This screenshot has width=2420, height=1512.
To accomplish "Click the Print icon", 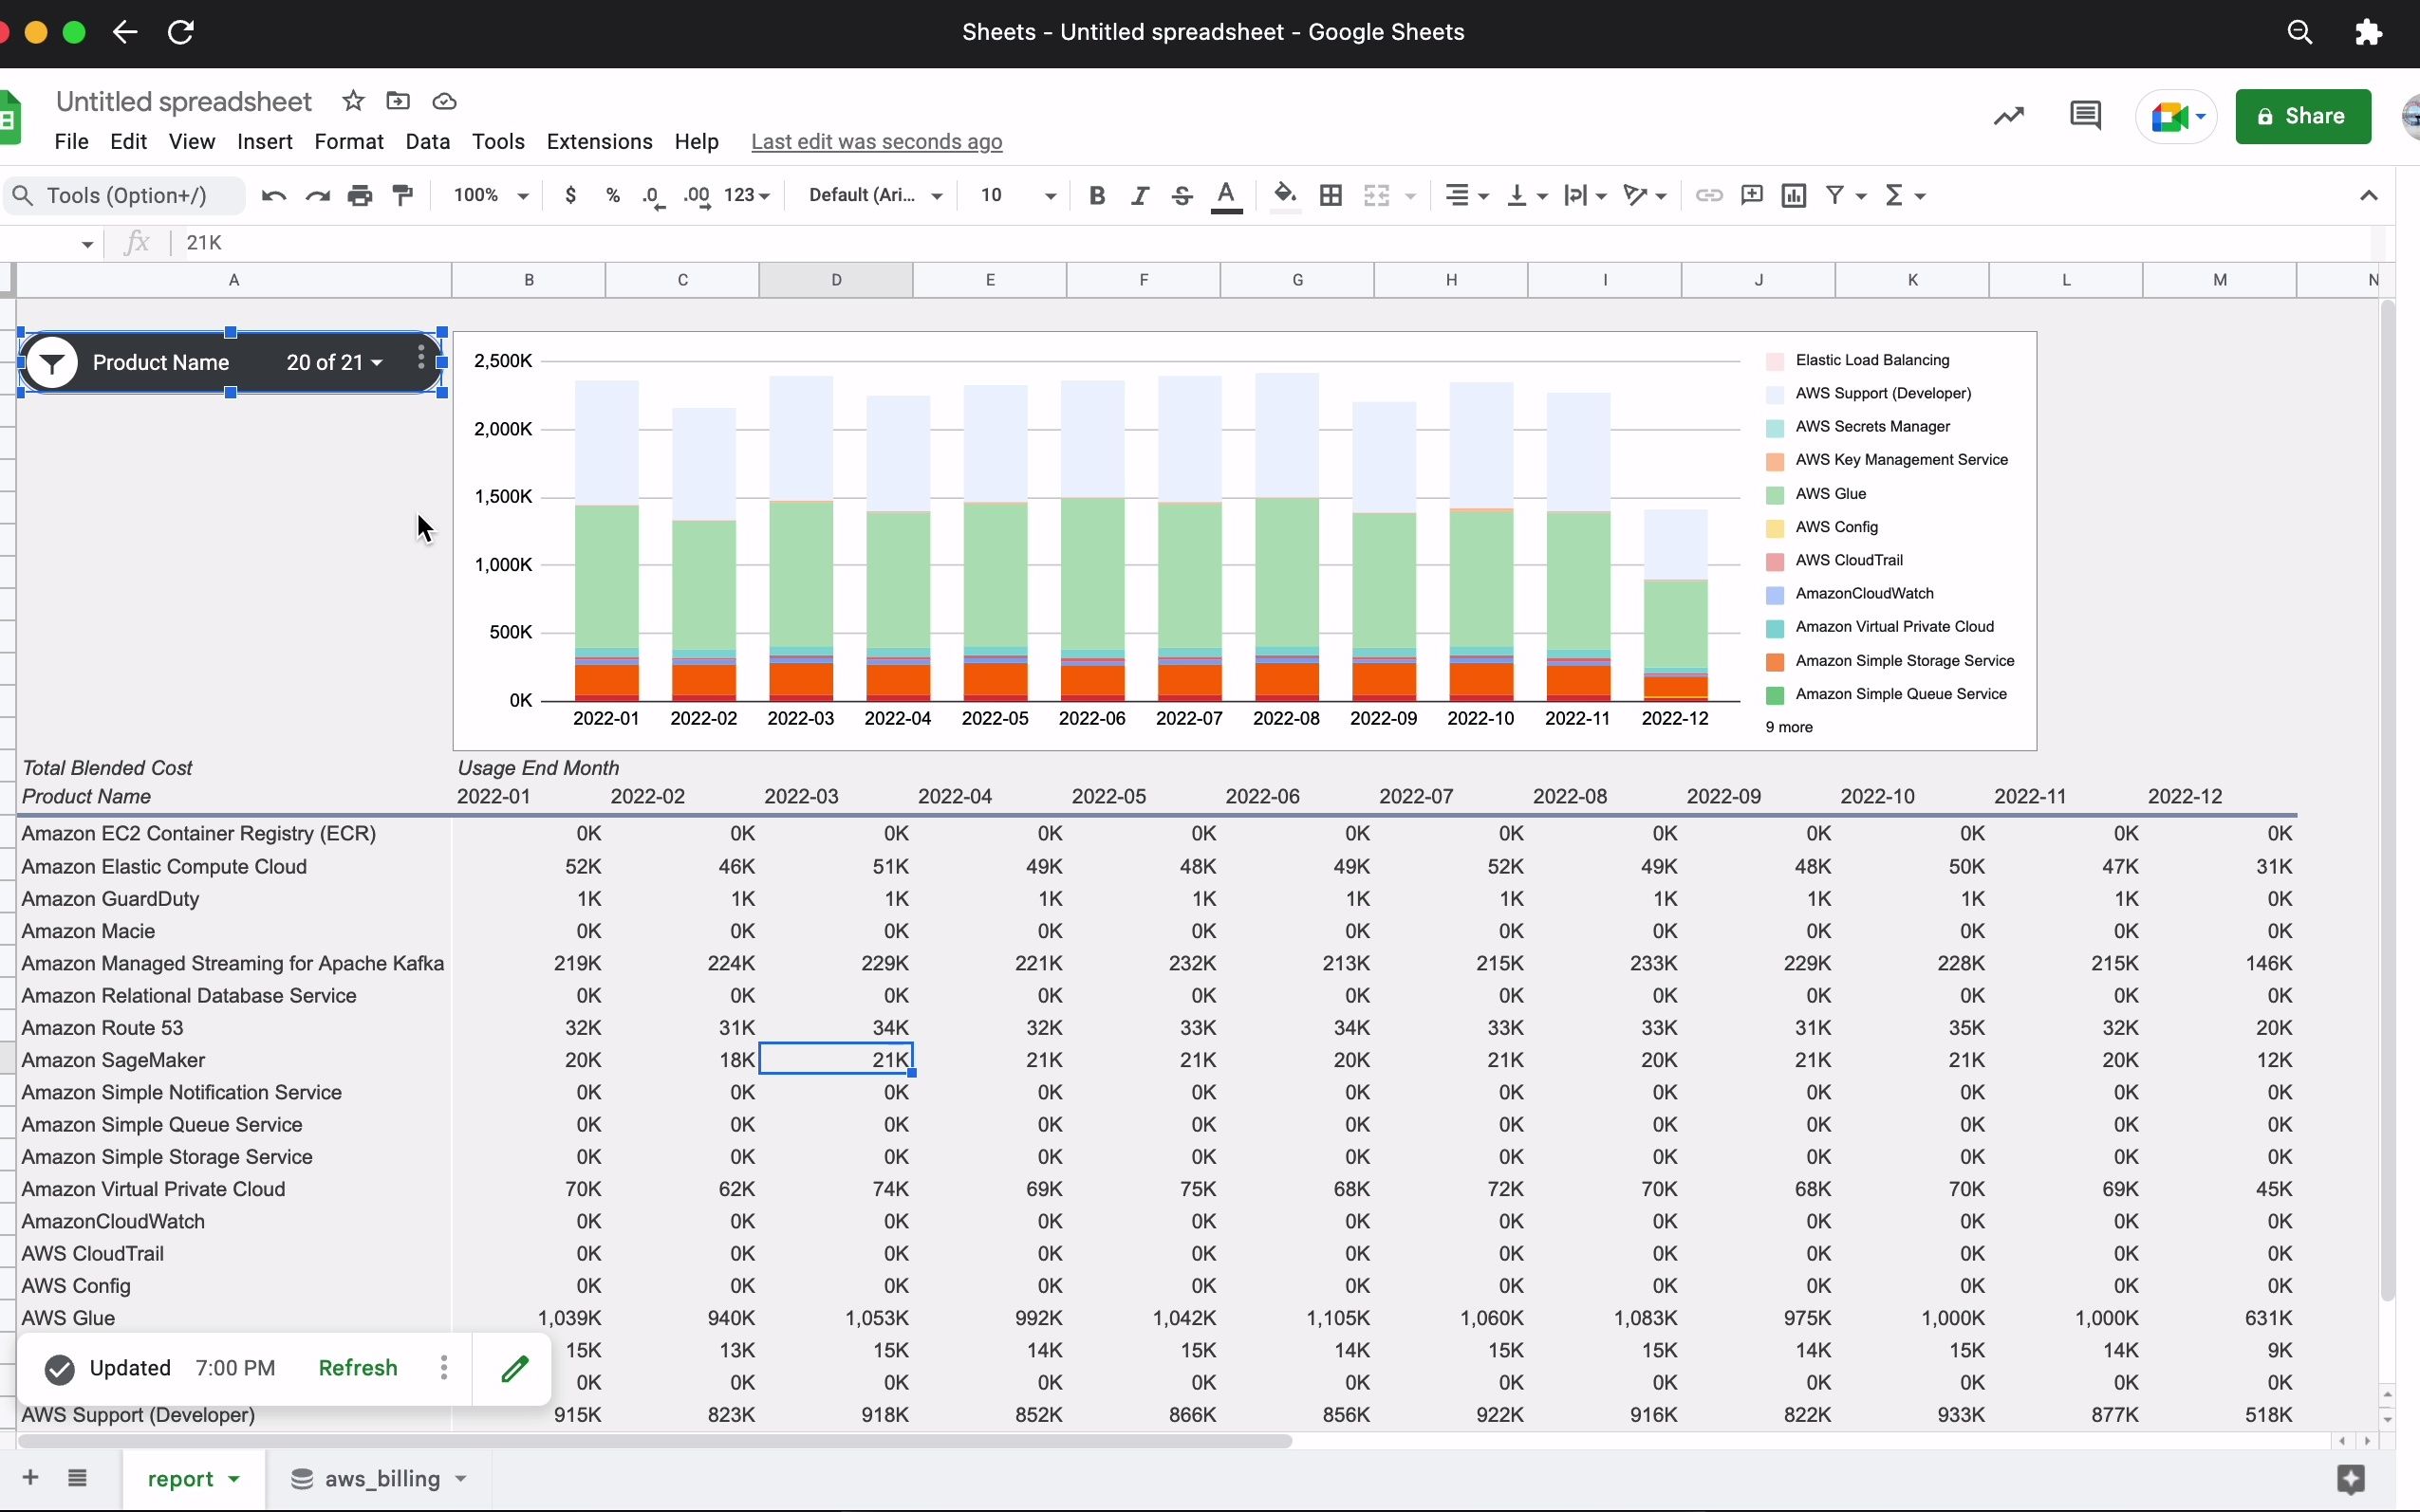I will (x=360, y=196).
